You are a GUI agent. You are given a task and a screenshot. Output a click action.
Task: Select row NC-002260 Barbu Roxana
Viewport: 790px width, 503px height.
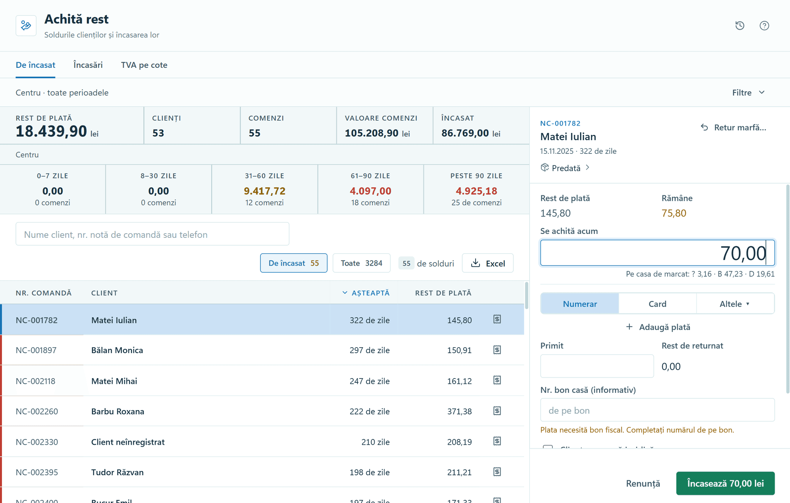pos(262,411)
